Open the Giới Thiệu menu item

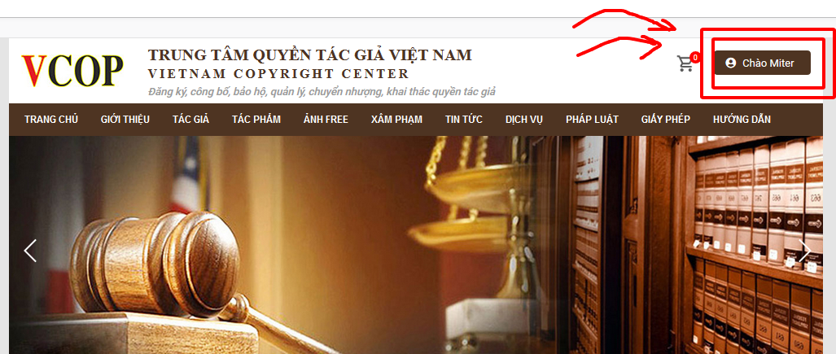(x=125, y=120)
